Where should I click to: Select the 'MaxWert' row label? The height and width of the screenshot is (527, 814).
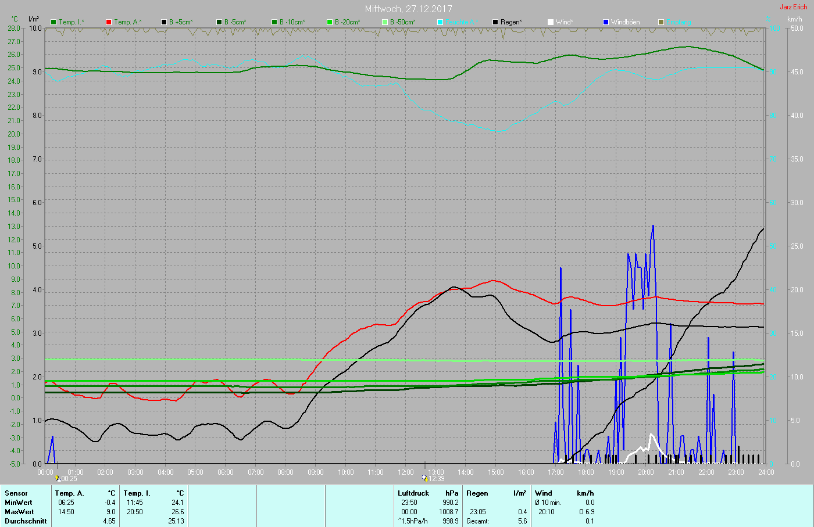click(x=19, y=512)
